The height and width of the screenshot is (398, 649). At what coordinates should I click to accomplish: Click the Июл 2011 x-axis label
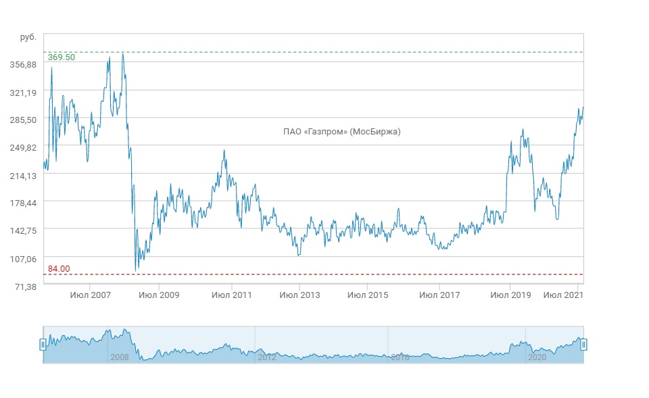click(232, 295)
